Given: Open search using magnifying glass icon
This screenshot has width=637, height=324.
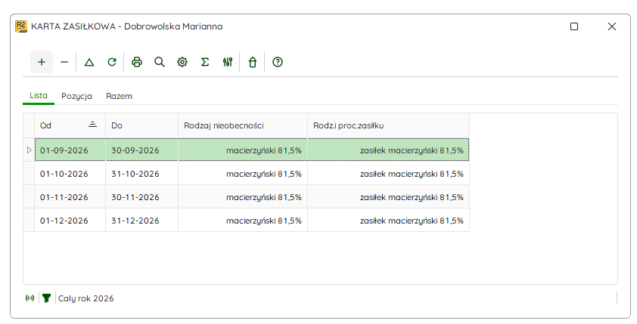Looking at the screenshot, I should [160, 62].
